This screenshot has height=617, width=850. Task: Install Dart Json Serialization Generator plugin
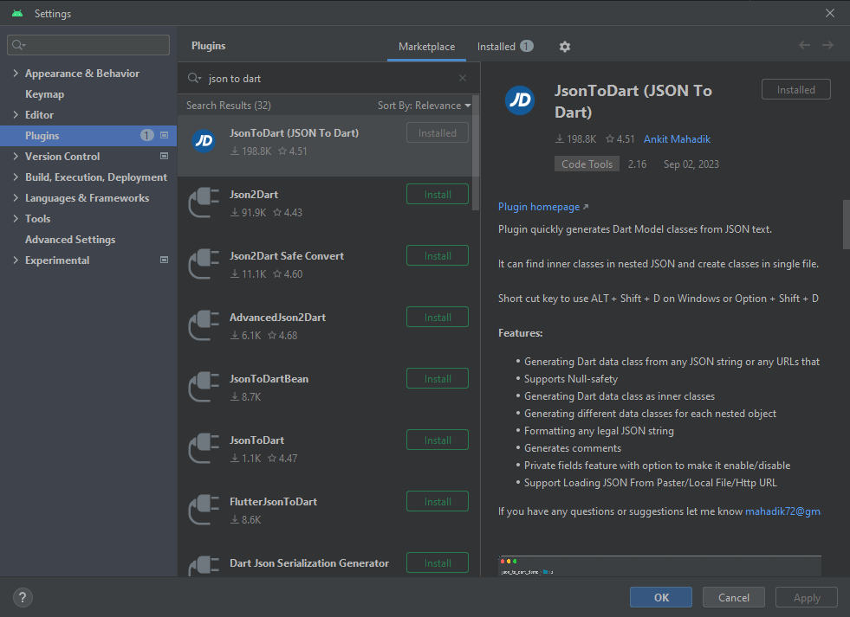[x=438, y=562]
